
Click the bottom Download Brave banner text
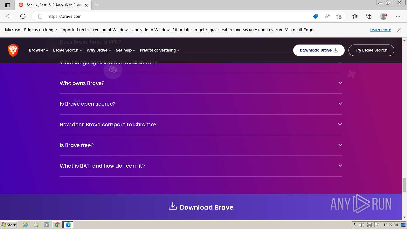pyautogui.click(x=207, y=207)
